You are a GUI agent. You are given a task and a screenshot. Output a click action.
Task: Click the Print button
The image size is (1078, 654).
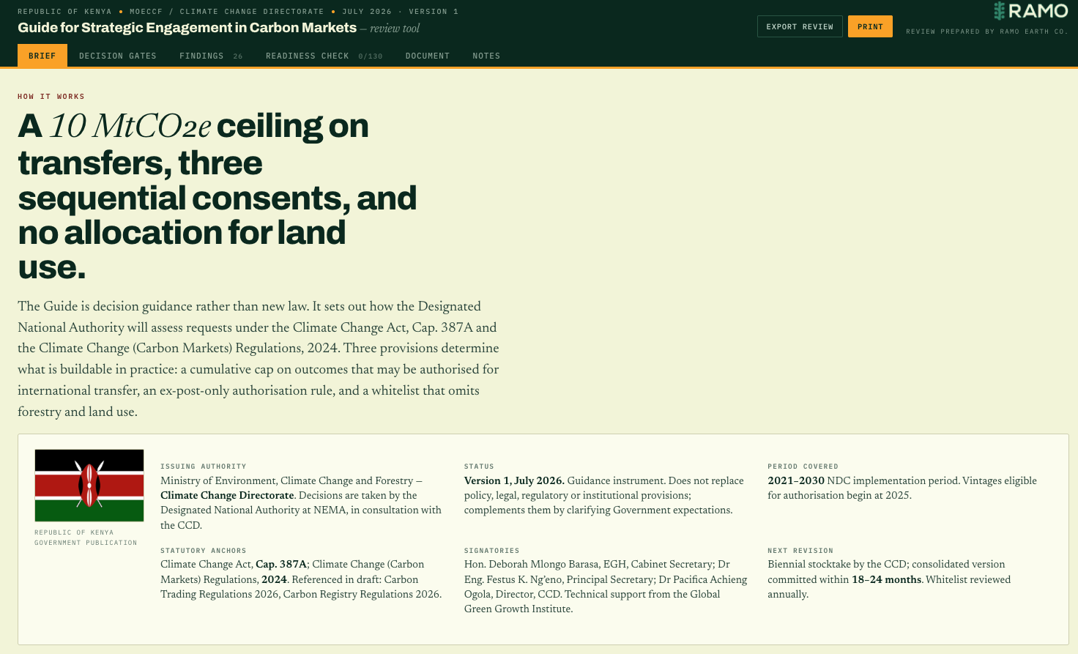click(x=870, y=26)
